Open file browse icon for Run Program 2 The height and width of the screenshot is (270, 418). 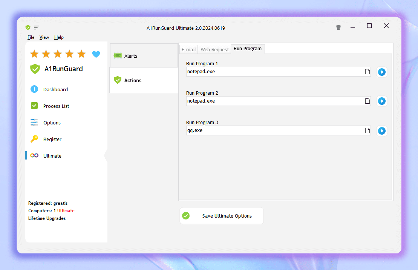[x=367, y=101]
